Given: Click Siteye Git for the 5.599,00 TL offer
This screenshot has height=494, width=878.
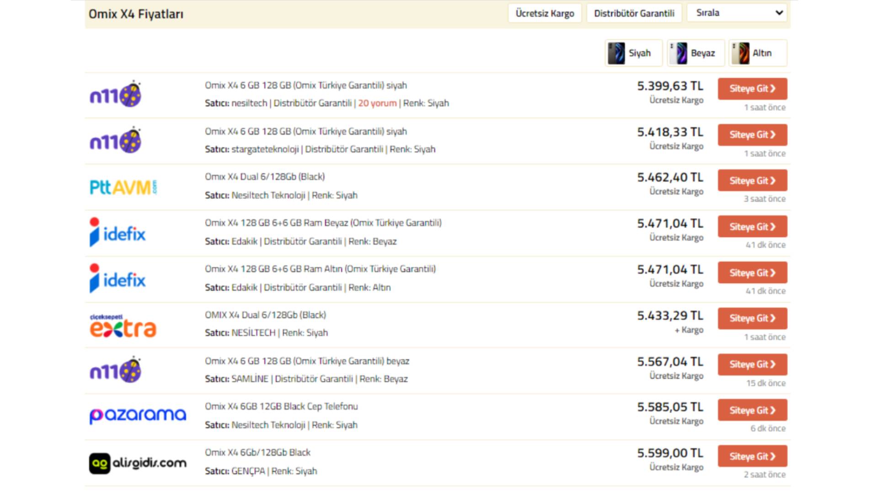Looking at the screenshot, I should point(752,456).
